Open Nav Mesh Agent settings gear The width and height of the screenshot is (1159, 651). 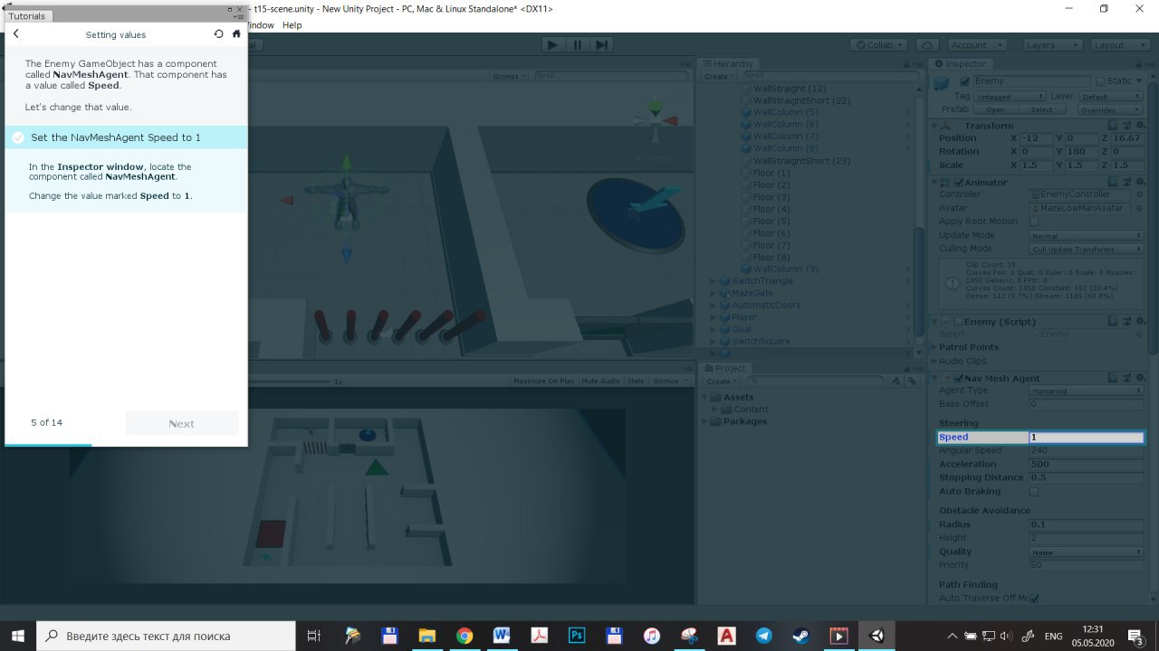click(1139, 378)
